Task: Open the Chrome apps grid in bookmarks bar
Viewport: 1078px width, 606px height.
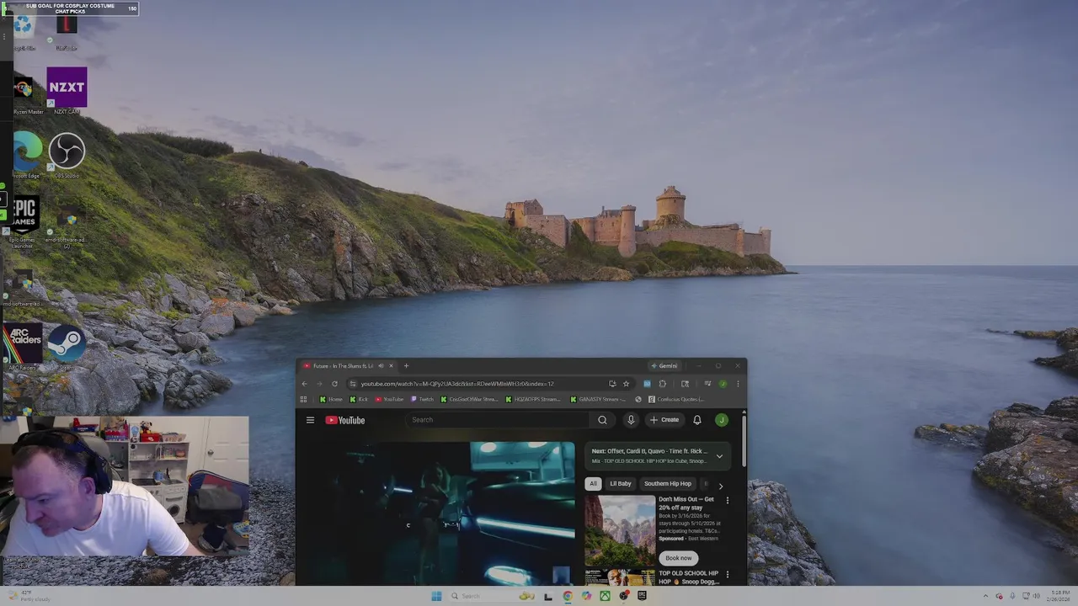Action: click(x=303, y=399)
